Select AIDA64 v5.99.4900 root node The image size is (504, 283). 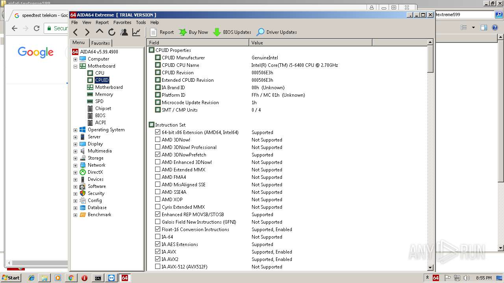(x=99, y=52)
